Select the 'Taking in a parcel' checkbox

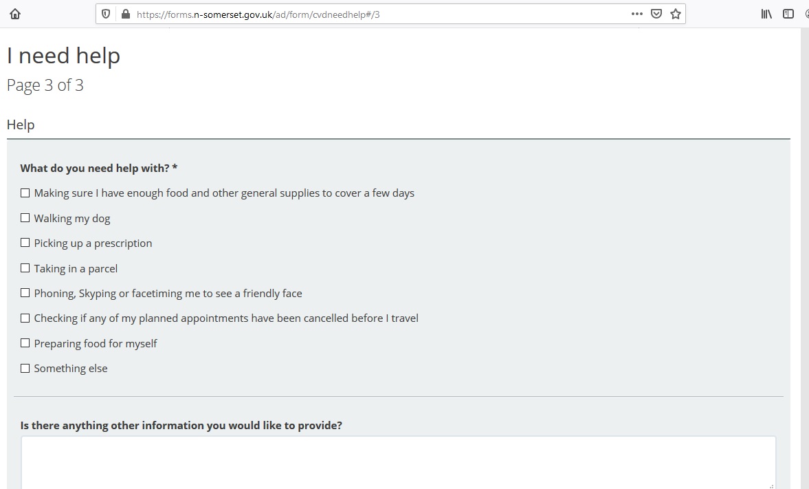25,268
